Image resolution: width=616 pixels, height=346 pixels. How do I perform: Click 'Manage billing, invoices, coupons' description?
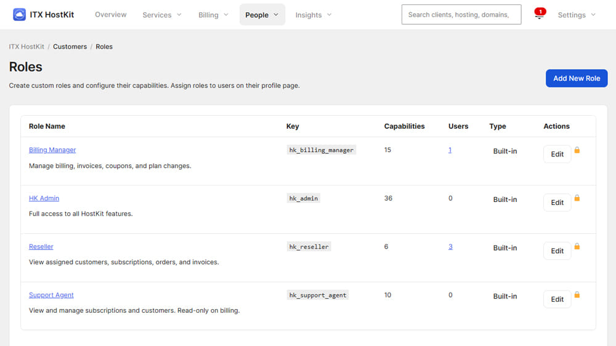click(110, 166)
